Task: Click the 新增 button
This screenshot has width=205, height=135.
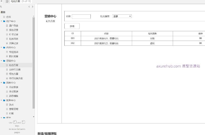Action: pyautogui.click(x=72, y=26)
